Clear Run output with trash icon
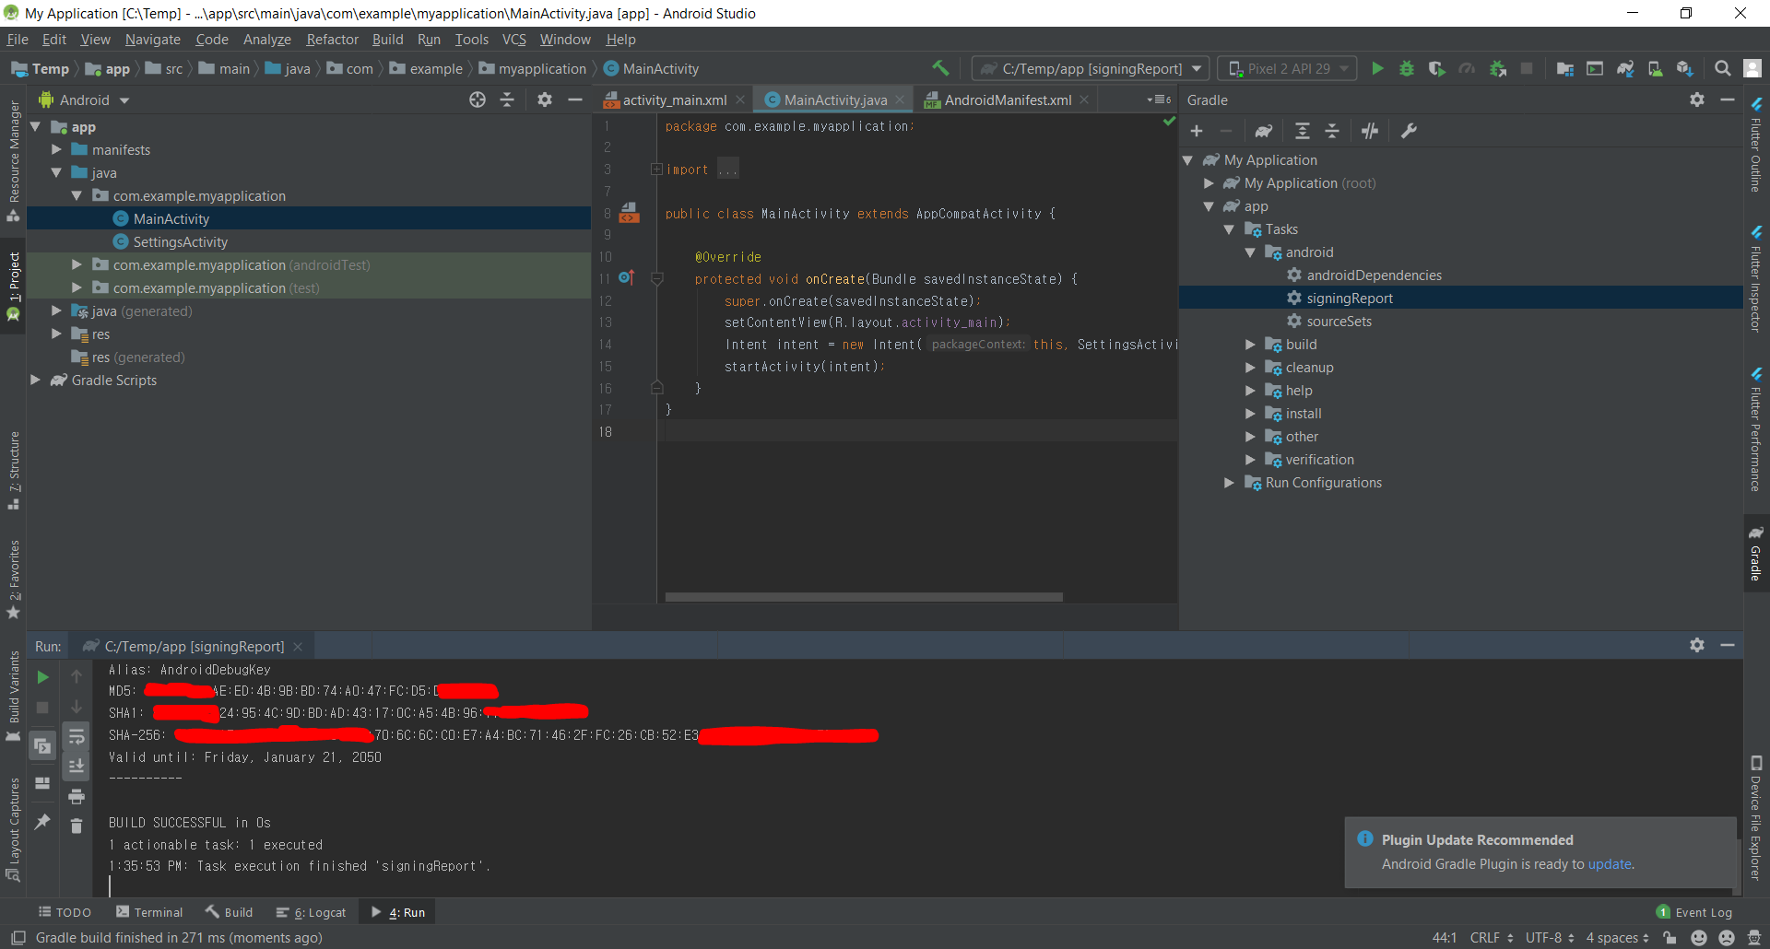The height and width of the screenshot is (949, 1770). coord(77,826)
